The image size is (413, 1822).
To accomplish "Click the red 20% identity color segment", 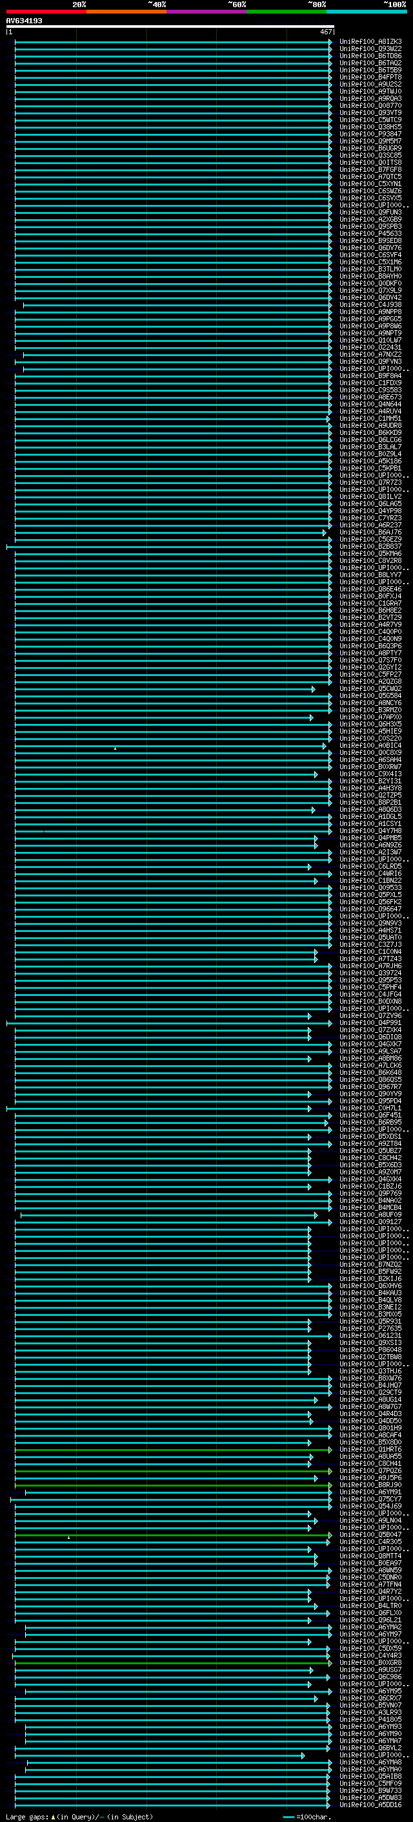I will click(46, 12).
